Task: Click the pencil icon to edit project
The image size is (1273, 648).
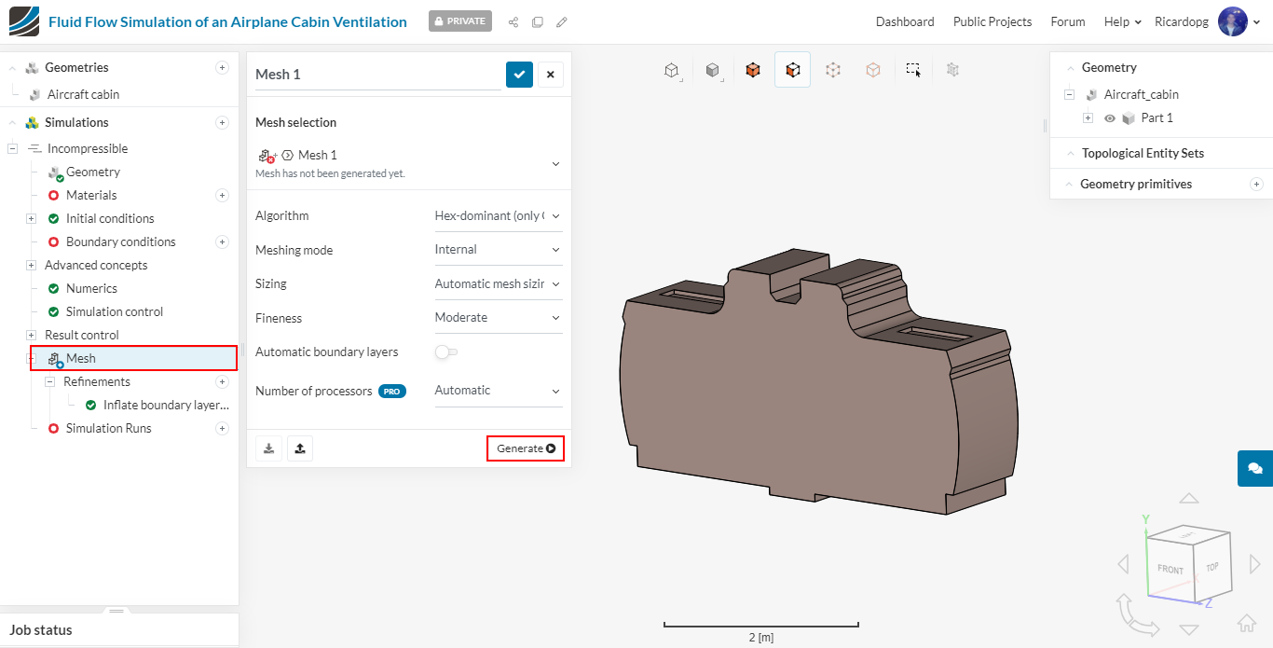Action: 562,22
